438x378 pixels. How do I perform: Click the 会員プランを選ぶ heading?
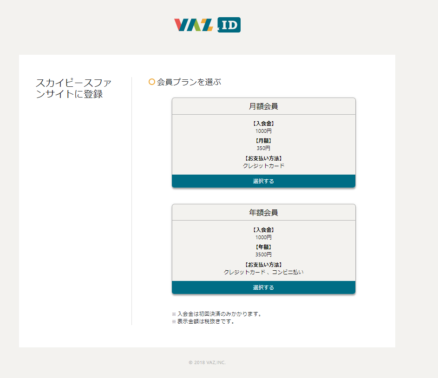click(189, 82)
